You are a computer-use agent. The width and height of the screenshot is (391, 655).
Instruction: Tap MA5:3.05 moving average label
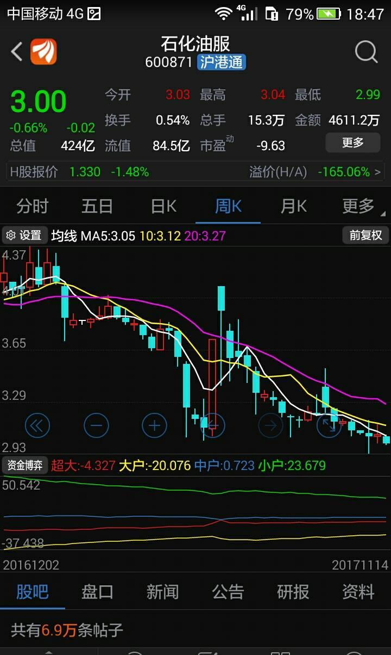108,236
